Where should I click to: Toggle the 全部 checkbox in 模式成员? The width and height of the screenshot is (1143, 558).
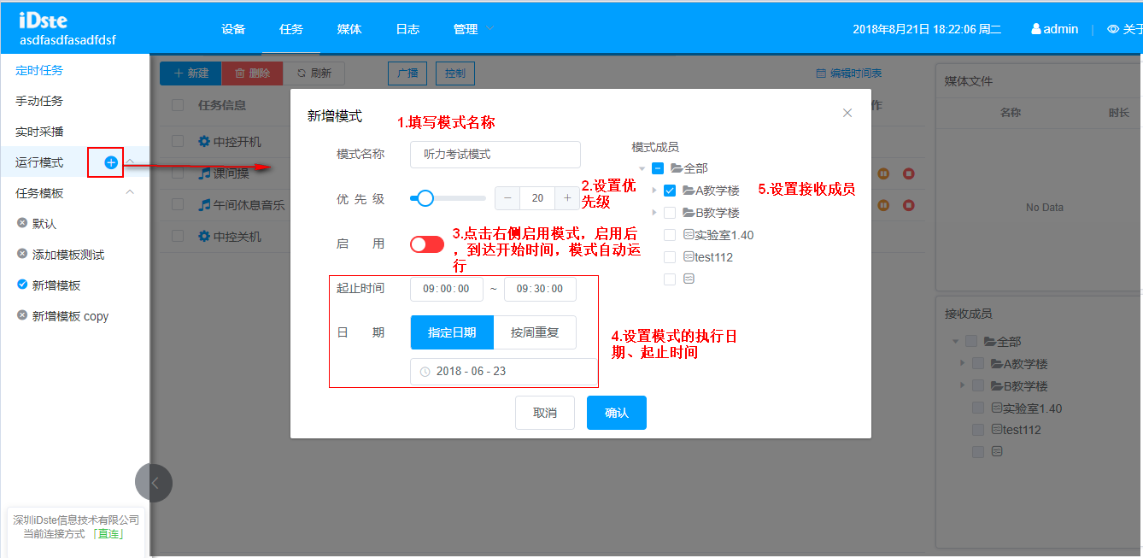click(658, 168)
